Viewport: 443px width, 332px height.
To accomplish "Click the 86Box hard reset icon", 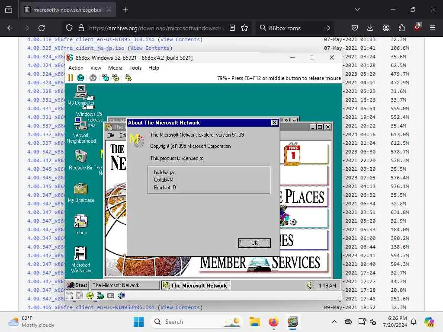I will [x=80, y=78].
